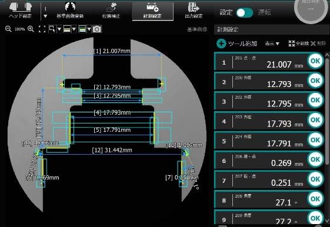Screen dimensions: 330x227
Task: Click the zoom in magnifier icon
Action: click(x=31, y=29)
